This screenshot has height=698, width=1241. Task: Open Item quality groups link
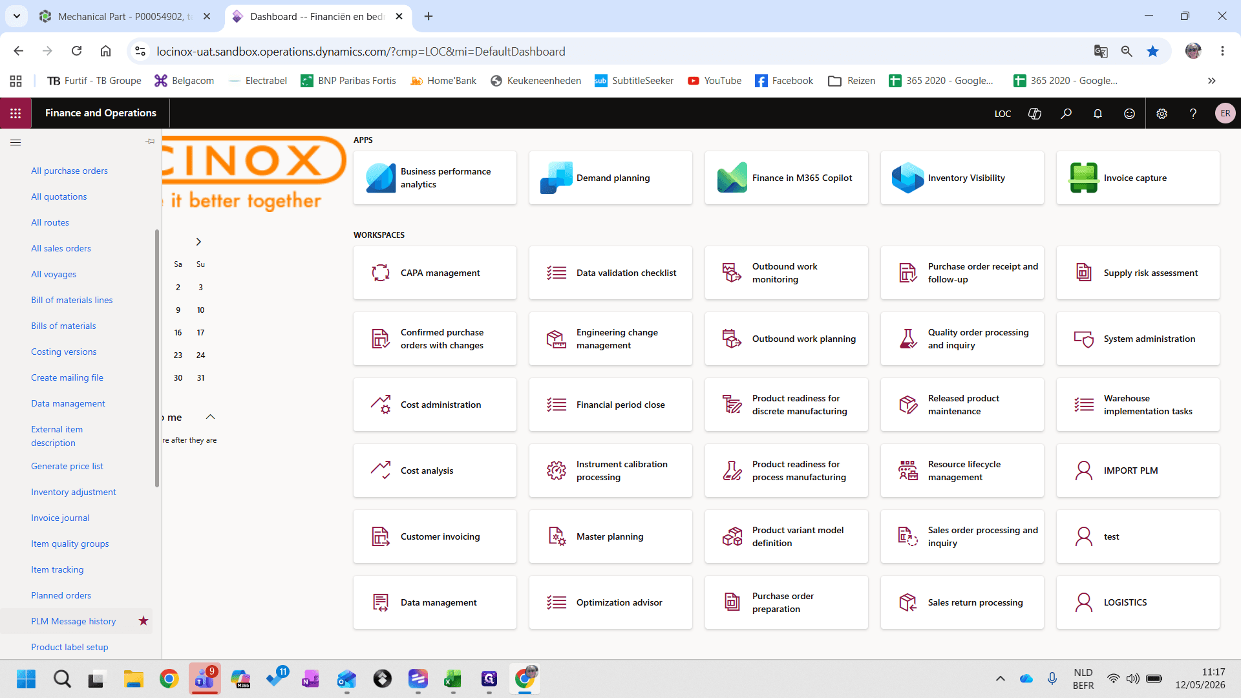coord(70,544)
